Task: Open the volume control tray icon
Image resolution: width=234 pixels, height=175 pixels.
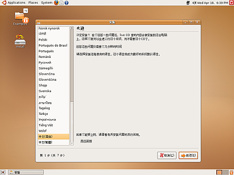Action: (x=194, y=3)
